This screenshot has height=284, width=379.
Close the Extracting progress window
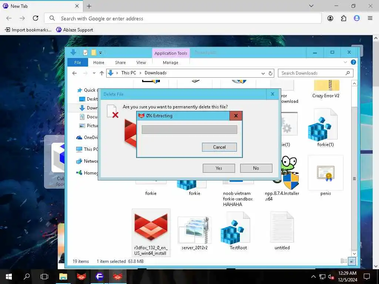(x=236, y=116)
